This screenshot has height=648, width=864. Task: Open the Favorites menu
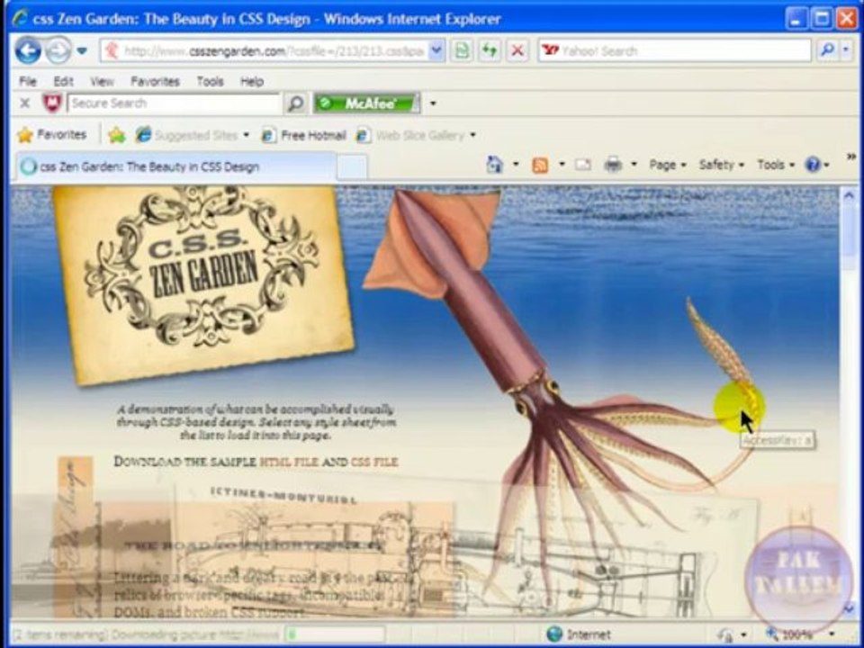pyautogui.click(x=156, y=82)
